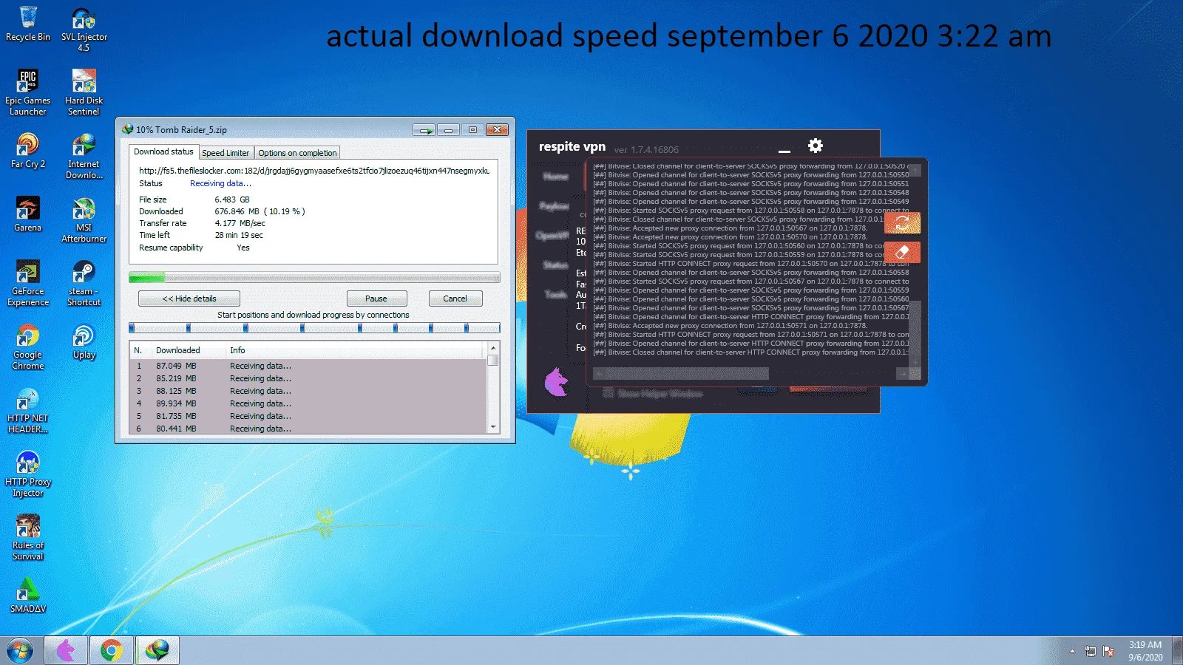Clear the VPN log with eraser button

coord(902,252)
